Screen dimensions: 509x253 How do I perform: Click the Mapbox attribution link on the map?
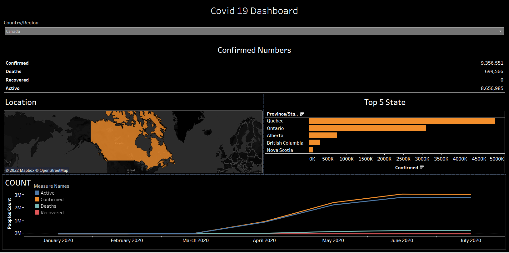pyautogui.click(x=20, y=171)
